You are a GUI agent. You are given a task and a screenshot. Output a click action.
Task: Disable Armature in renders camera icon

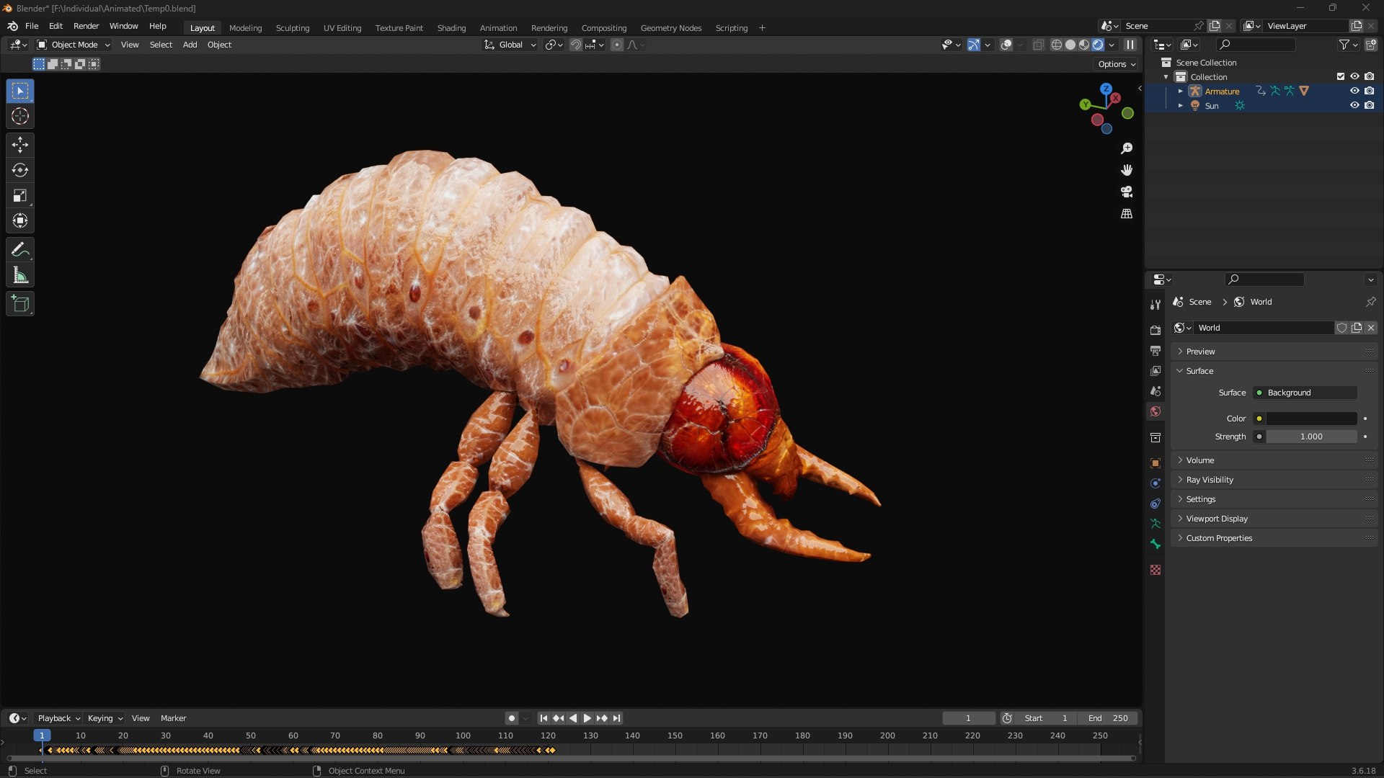[x=1369, y=91]
